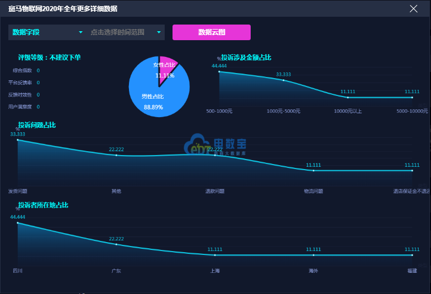Click the 物流问题 data point at 11.111
431x294 pixels.
coord(313,171)
